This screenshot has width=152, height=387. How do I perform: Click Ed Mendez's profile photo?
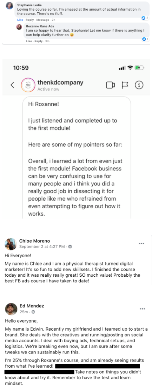11,309
